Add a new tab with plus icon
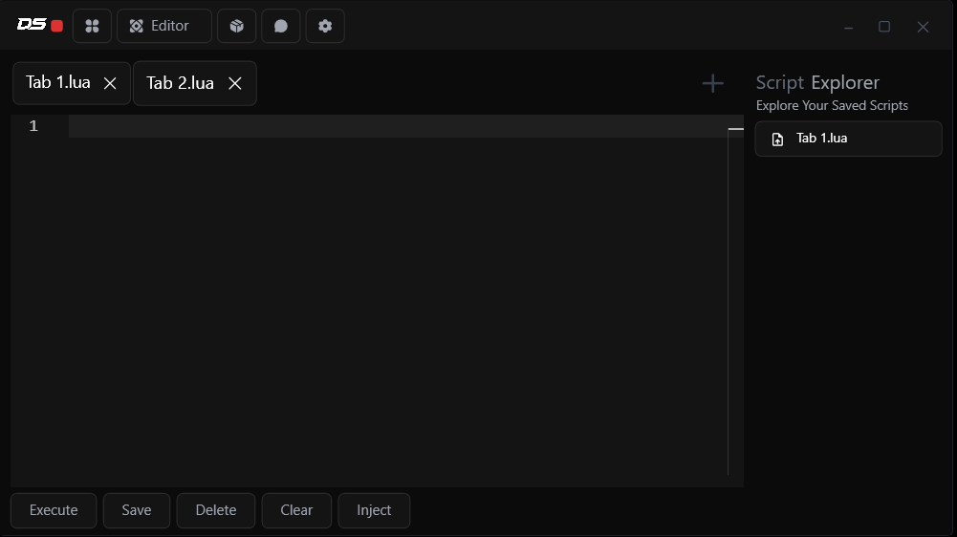 tap(712, 83)
